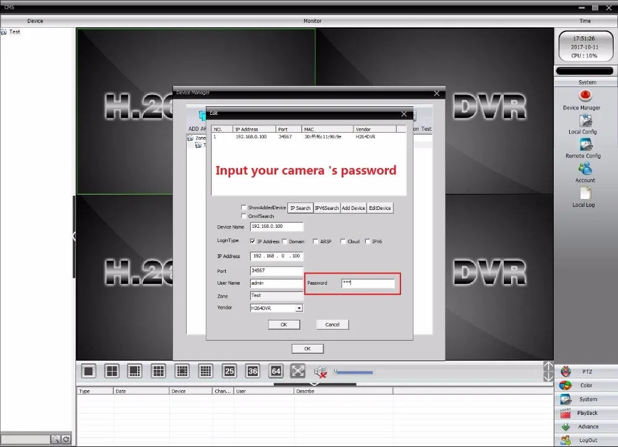The image size is (618, 447).
Task: Open the Device Manager icon
Action: 585,96
